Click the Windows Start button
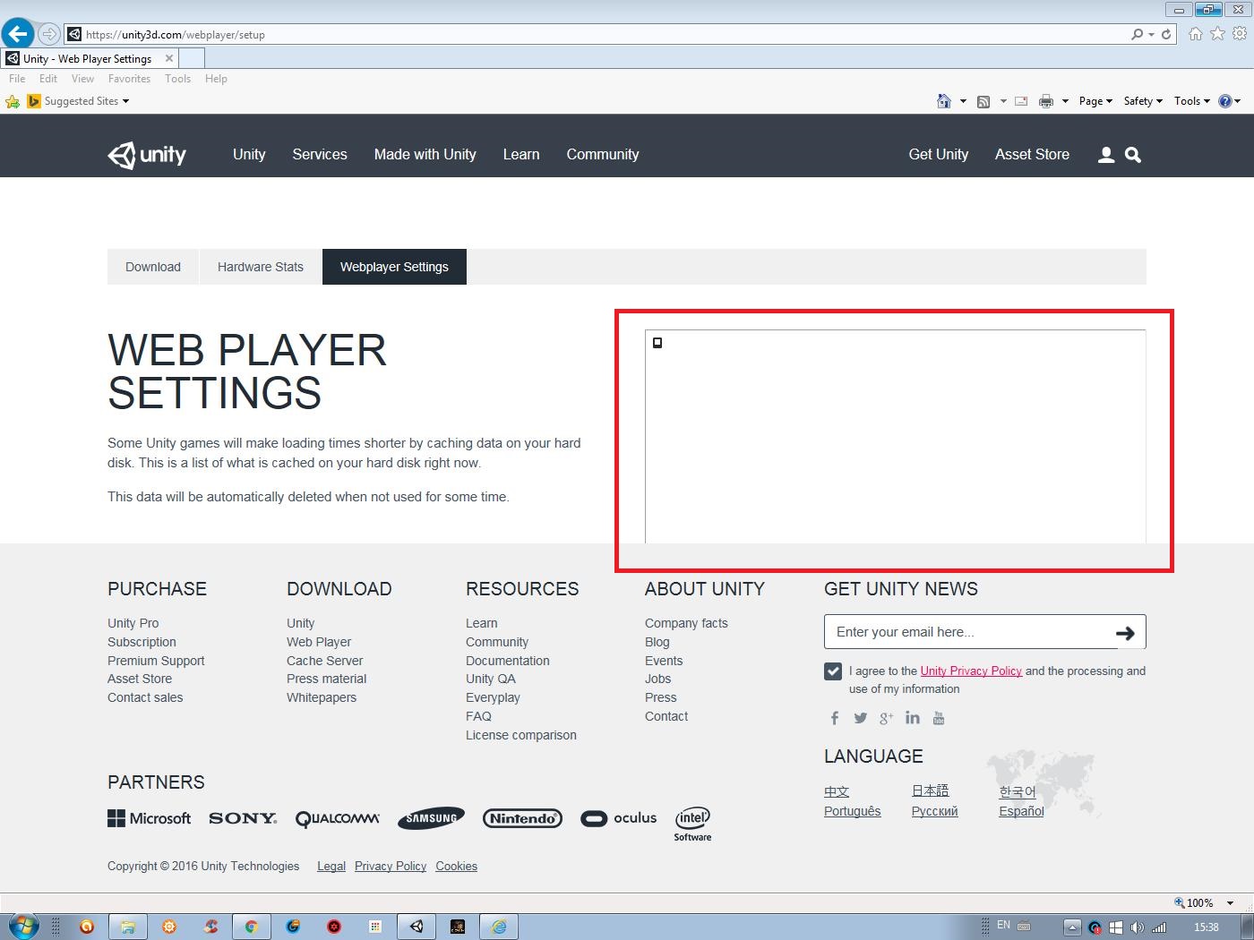1254x940 pixels. pyautogui.click(x=23, y=927)
